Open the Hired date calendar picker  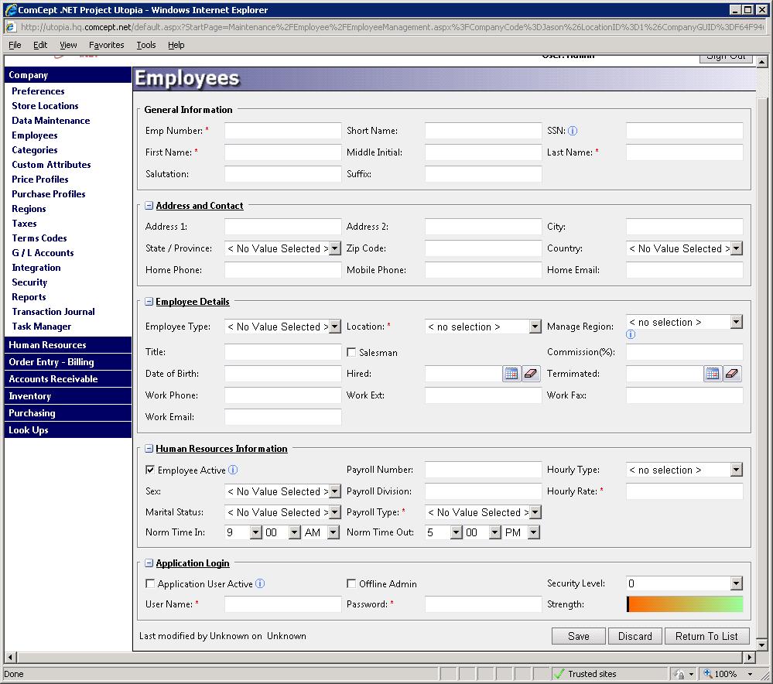tap(511, 374)
